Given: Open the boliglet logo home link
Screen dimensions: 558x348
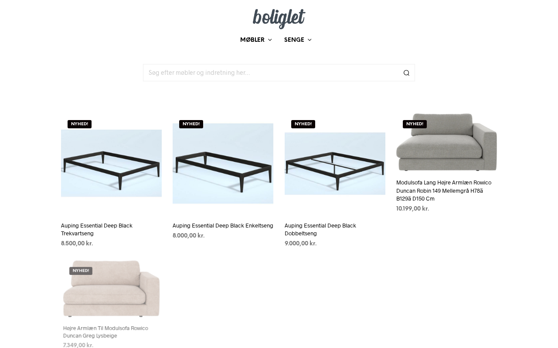Looking at the screenshot, I should click(279, 19).
